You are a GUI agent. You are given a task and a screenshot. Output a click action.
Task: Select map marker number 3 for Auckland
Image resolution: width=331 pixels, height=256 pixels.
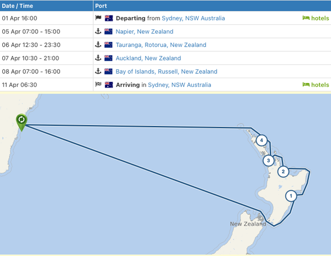[268, 161]
